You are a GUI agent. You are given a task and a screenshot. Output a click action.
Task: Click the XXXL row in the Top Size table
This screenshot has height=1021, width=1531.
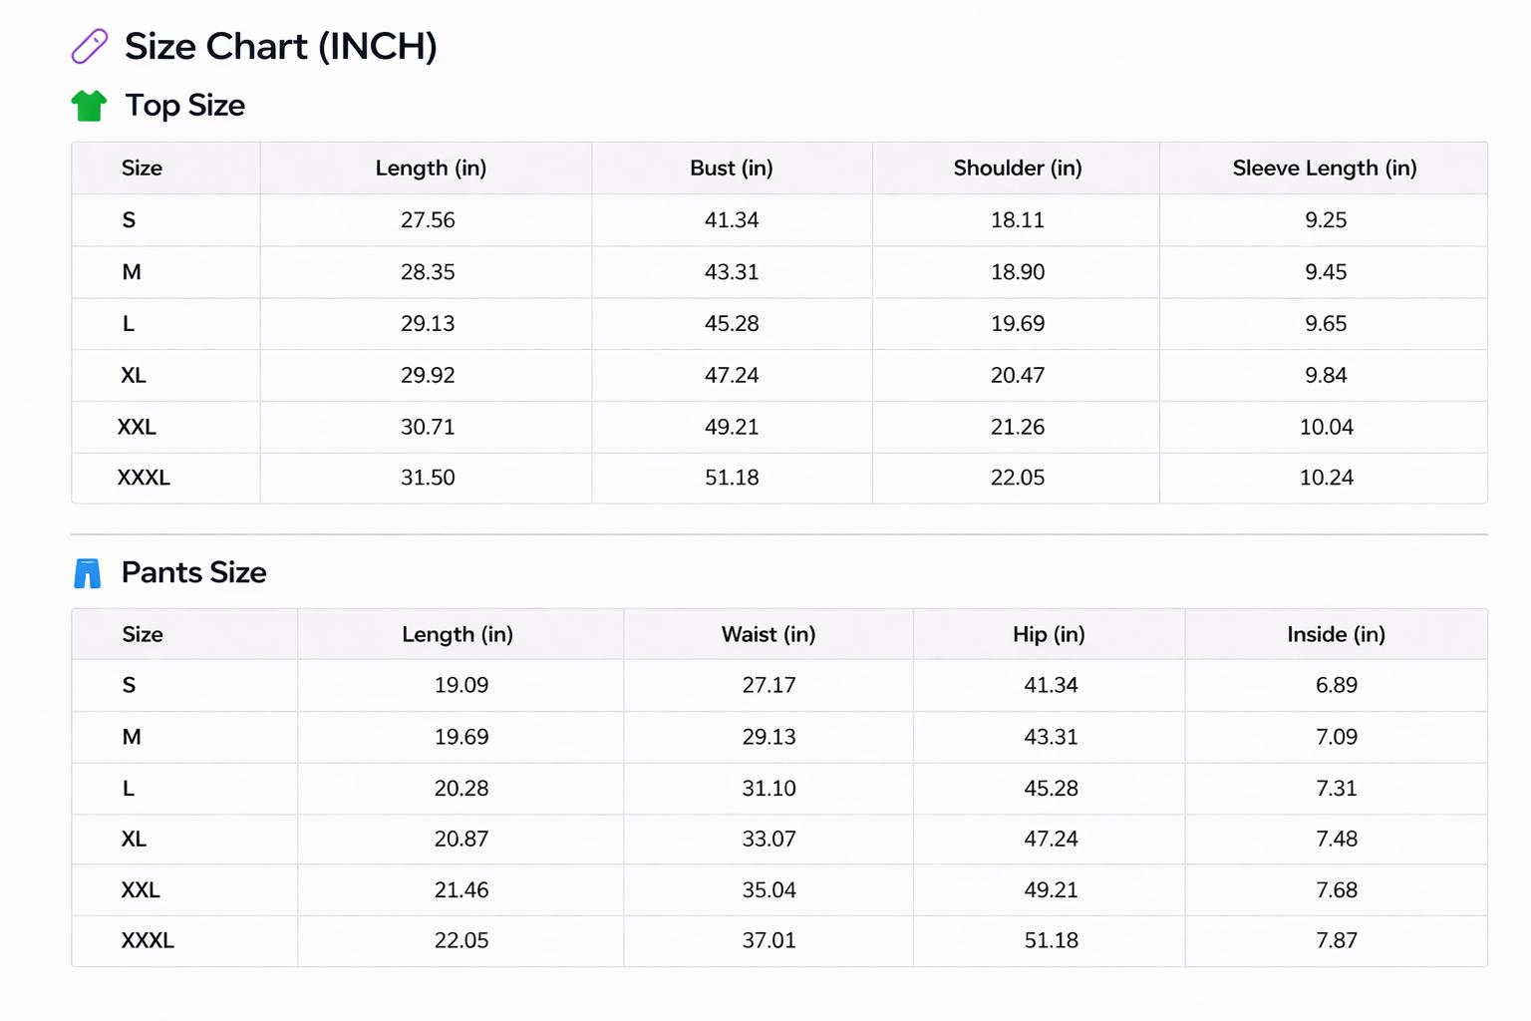144,478
